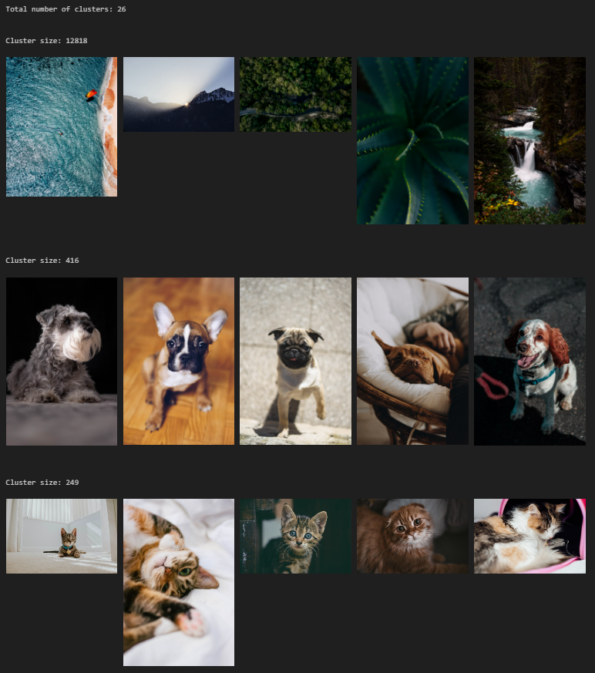Screen dimensions: 595x673
Task: Select the kitten in white room photo
Action: click(62, 536)
